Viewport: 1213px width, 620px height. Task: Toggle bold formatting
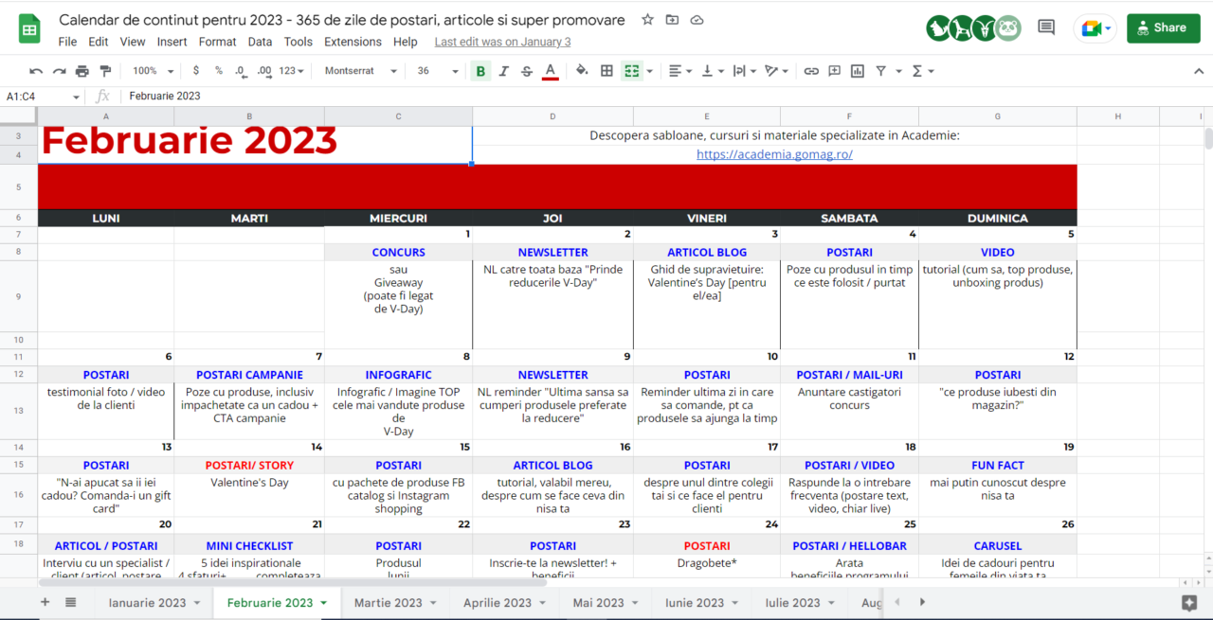click(x=480, y=70)
